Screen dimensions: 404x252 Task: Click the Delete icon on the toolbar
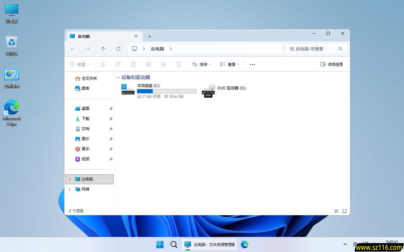(179, 64)
